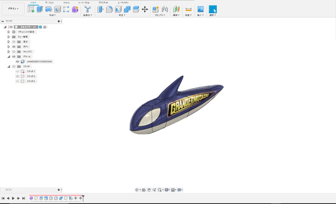The image size is (336, 204).
Task: Open the 自動化 dropdown menu
Action: 88,15
